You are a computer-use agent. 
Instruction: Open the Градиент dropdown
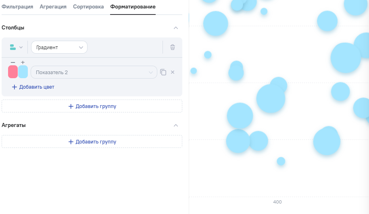click(59, 47)
